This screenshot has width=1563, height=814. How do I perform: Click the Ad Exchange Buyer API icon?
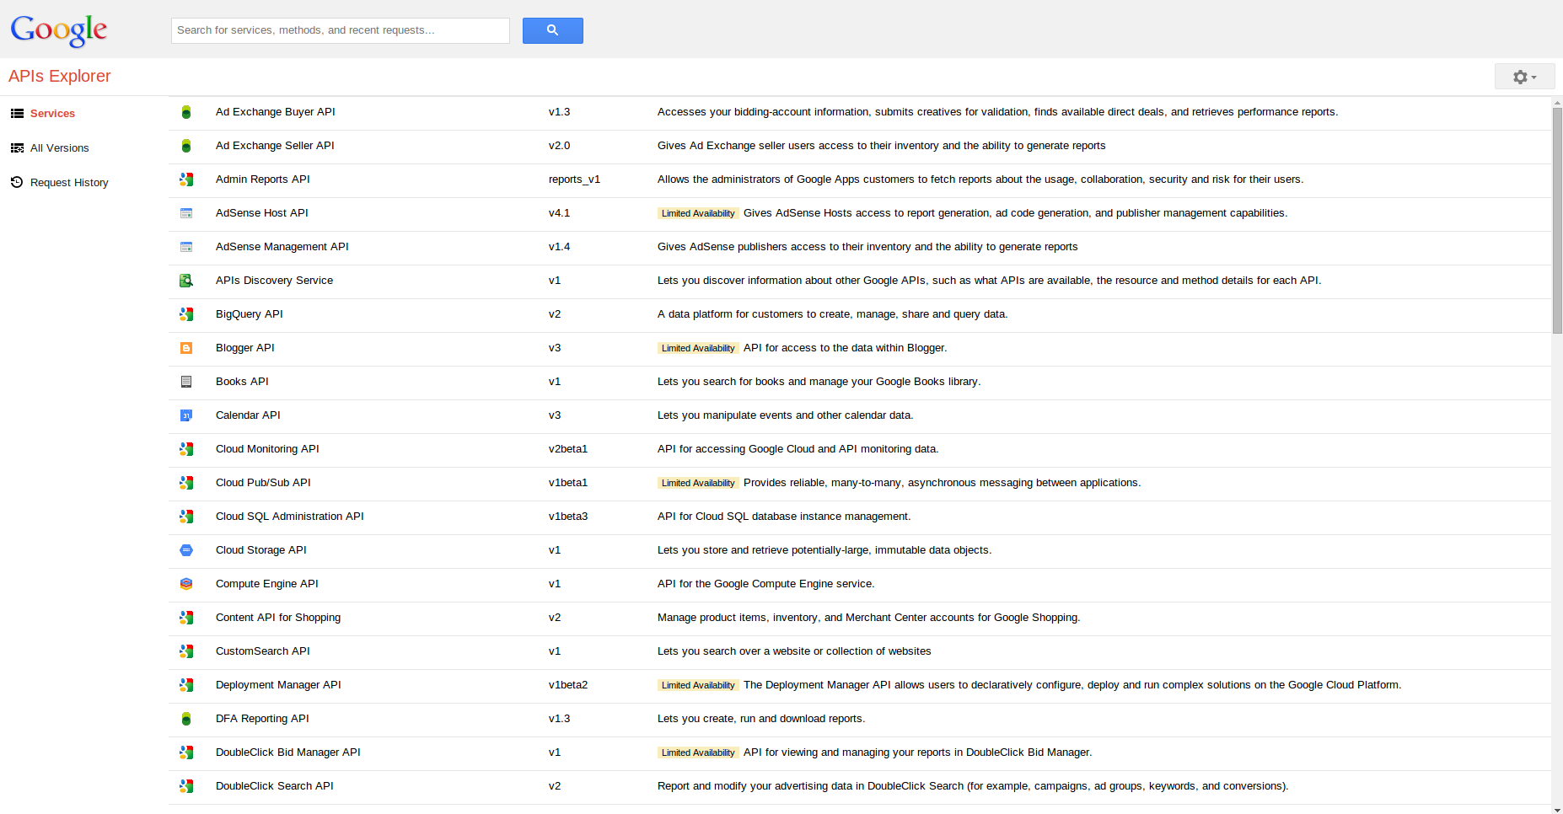click(x=186, y=112)
